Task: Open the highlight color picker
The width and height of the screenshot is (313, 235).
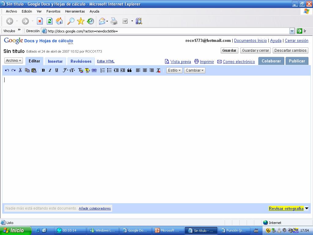Action: point(87,70)
